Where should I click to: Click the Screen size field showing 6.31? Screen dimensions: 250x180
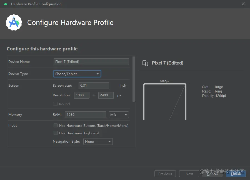pyautogui.click(x=94, y=86)
